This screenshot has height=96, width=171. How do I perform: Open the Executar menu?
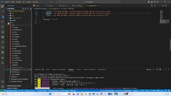click(x=35, y=2)
